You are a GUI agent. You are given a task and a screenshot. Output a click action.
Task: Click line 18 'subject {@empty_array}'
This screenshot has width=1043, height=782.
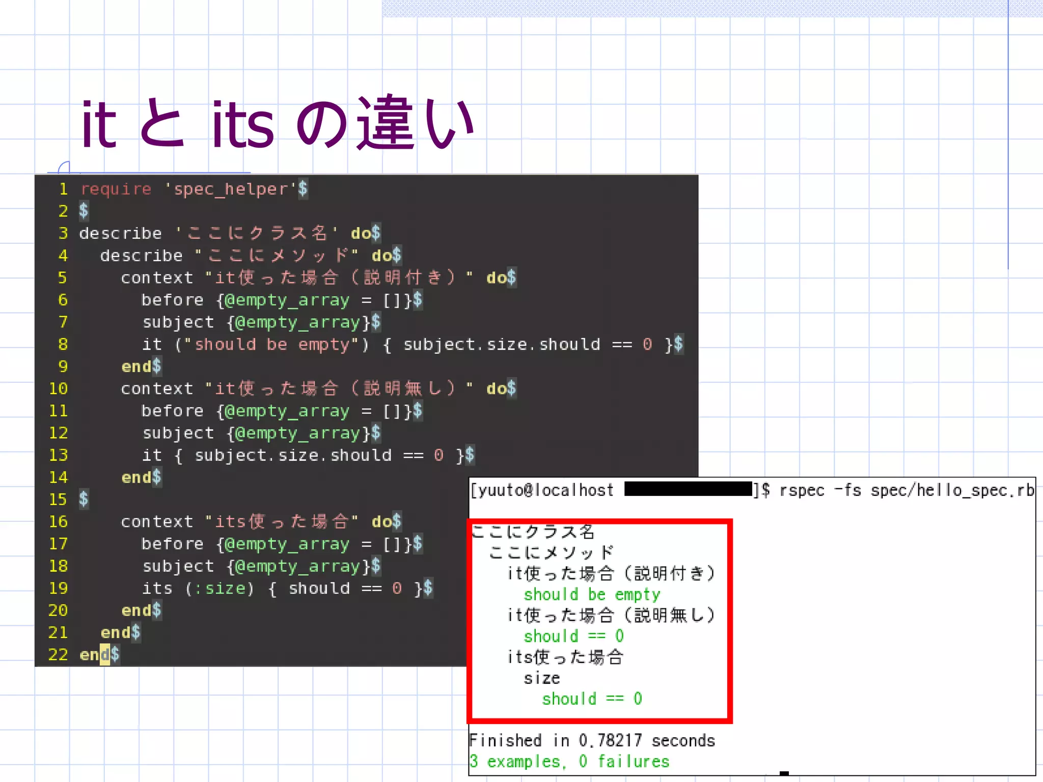[256, 566]
